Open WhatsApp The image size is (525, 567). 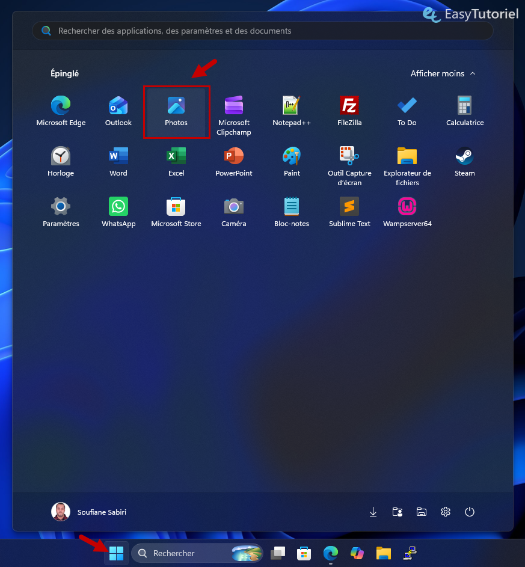click(118, 213)
